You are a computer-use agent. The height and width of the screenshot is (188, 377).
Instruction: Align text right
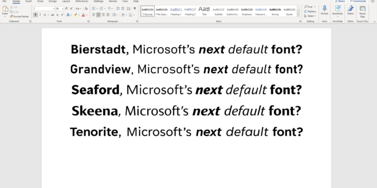103,15
